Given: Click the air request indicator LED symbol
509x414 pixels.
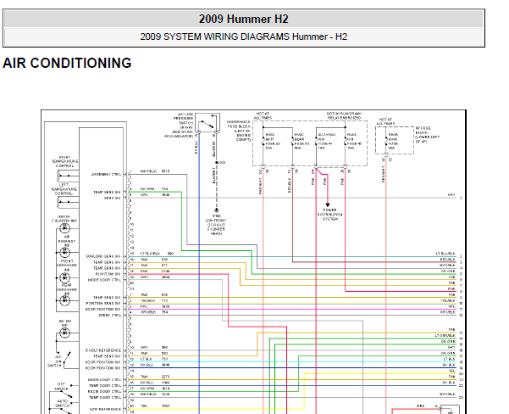Looking at the screenshot, I should pyautogui.click(x=65, y=252).
